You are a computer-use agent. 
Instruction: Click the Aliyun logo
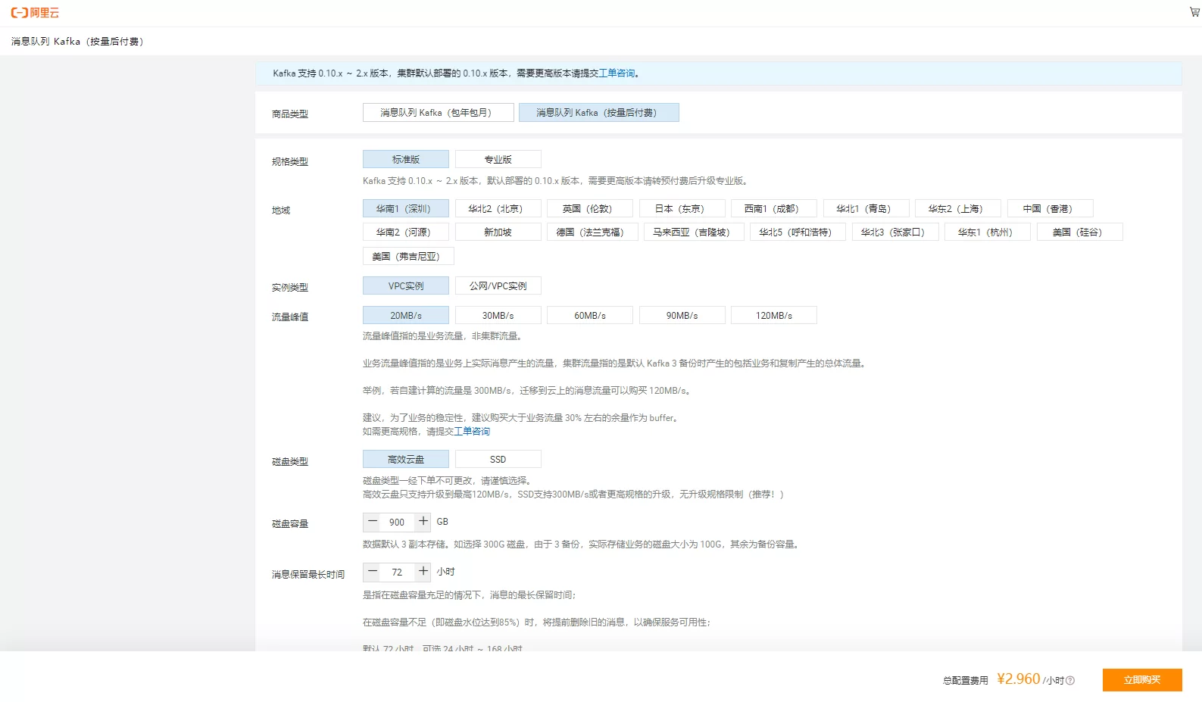pos(35,13)
